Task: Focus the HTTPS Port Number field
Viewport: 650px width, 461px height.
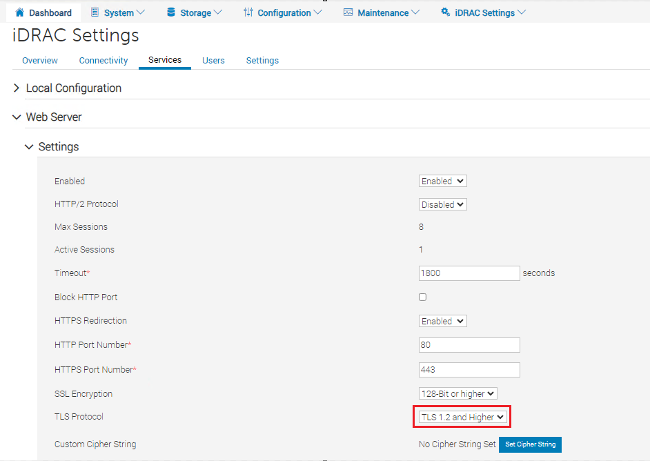Action: pos(469,370)
